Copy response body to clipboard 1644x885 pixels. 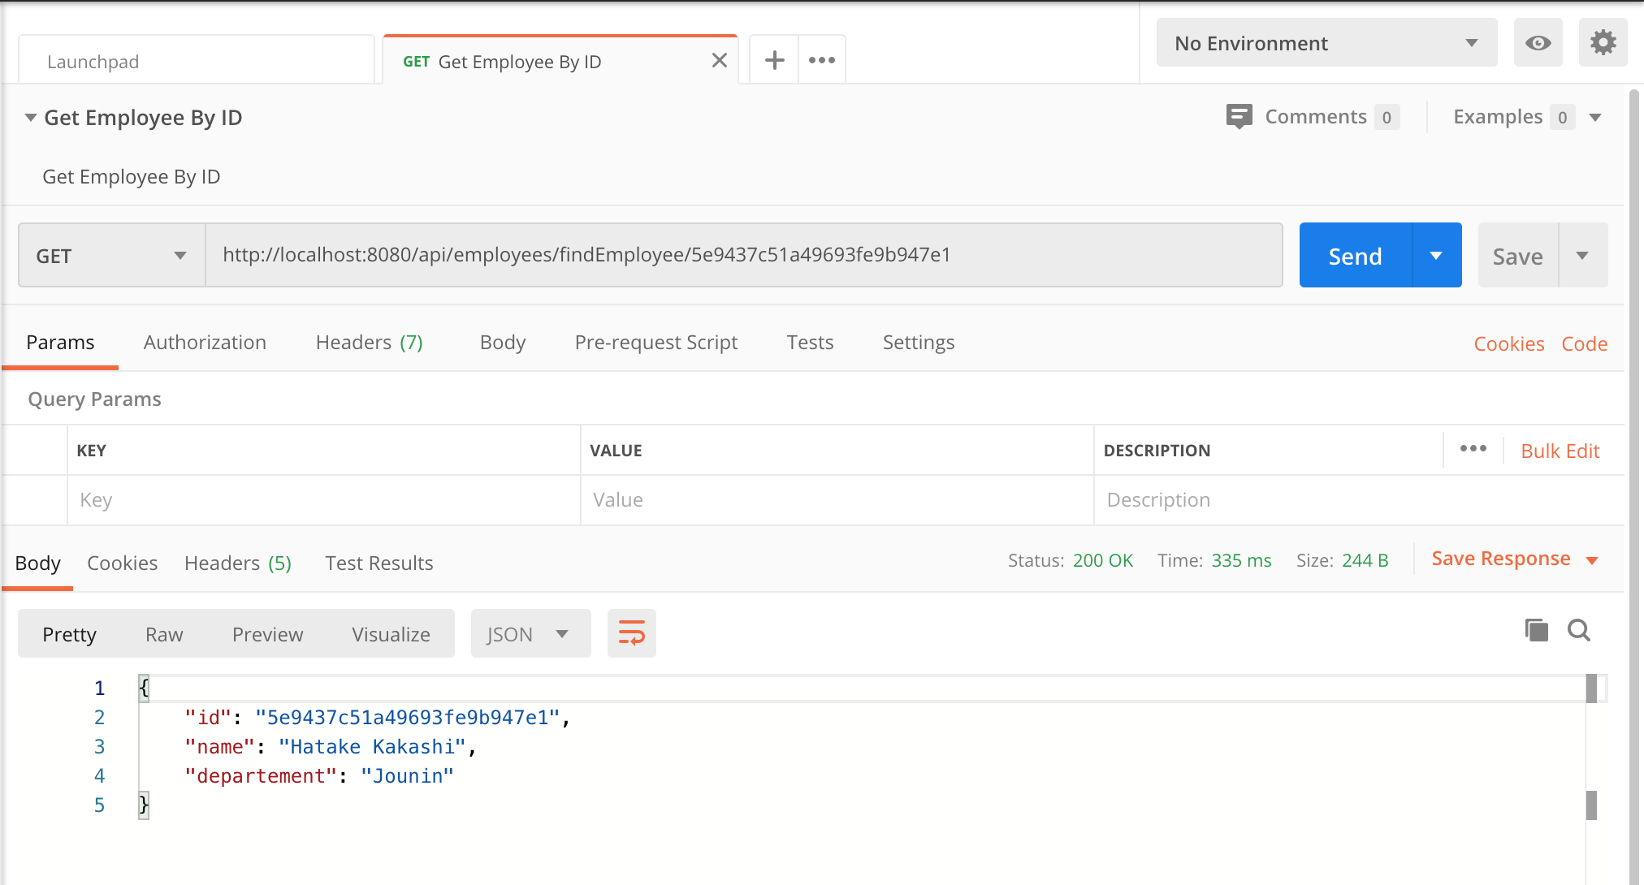click(x=1536, y=630)
